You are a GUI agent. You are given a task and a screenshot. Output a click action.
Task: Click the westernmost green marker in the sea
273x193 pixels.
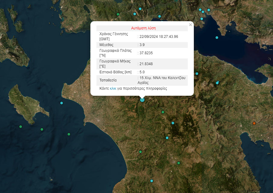(x=21, y=127)
